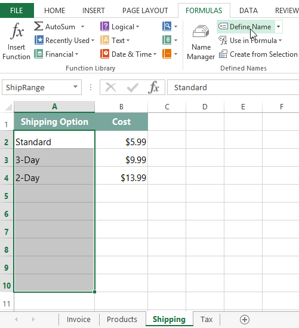Click the Shipping Option header cell
Viewport: 299px width, 328px height.
click(54, 121)
